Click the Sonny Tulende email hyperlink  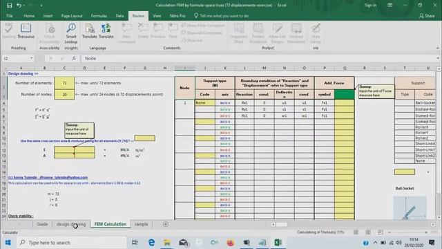coord(48,177)
